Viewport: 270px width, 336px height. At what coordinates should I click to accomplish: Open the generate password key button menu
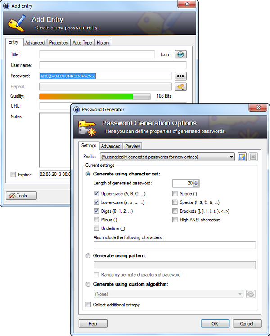point(180,87)
